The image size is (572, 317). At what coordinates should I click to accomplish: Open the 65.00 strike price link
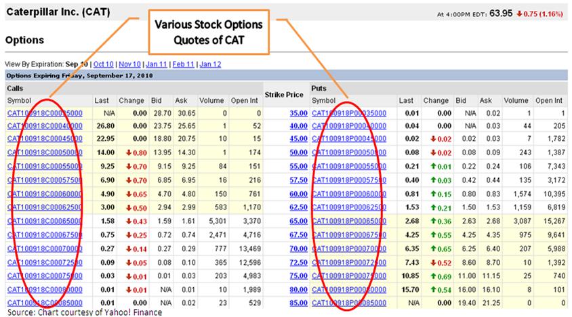(298, 221)
